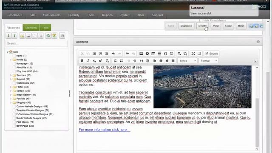Click the Paste icon in editor toolbar
Image resolution: width=272 pixels, height=153 pixels.
coord(94,54)
